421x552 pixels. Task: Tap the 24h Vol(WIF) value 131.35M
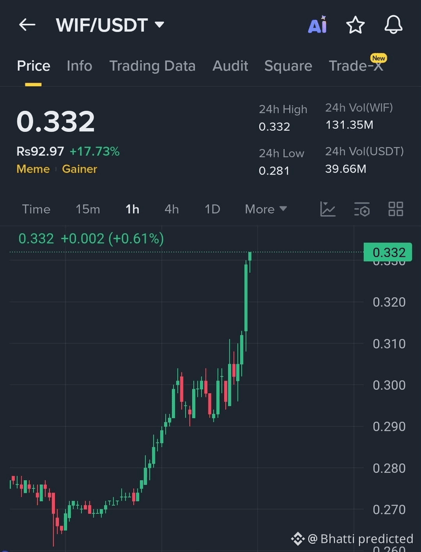349,125
